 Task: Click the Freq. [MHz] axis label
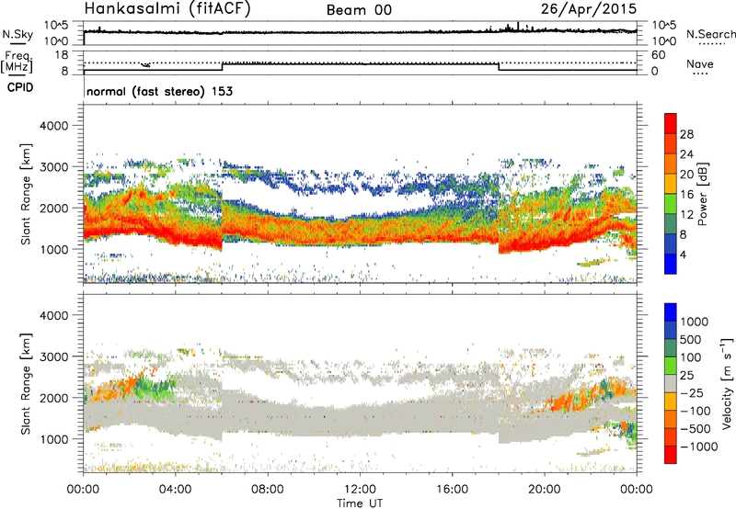coord(17,62)
